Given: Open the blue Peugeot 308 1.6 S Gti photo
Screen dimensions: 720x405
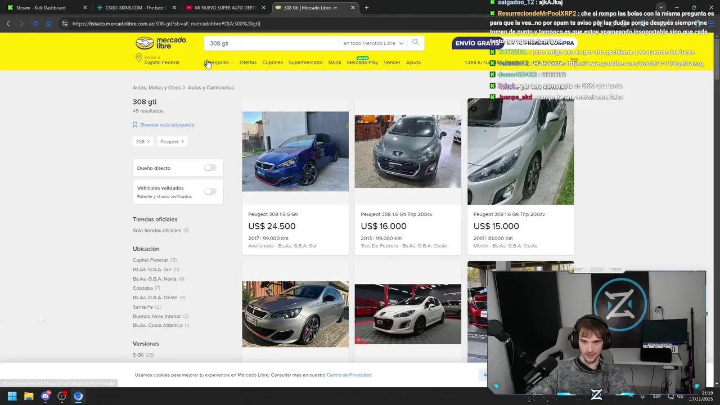Looking at the screenshot, I should point(295,151).
